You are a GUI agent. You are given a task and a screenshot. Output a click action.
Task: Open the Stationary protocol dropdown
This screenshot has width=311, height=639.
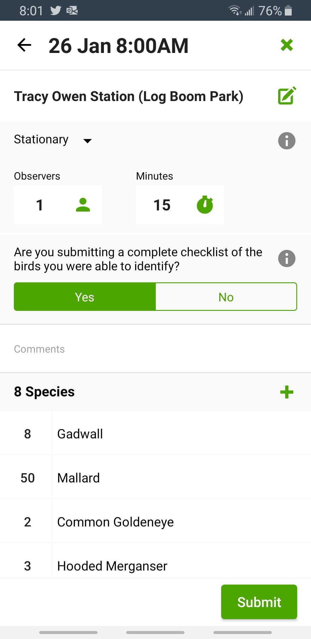[x=53, y=140]
